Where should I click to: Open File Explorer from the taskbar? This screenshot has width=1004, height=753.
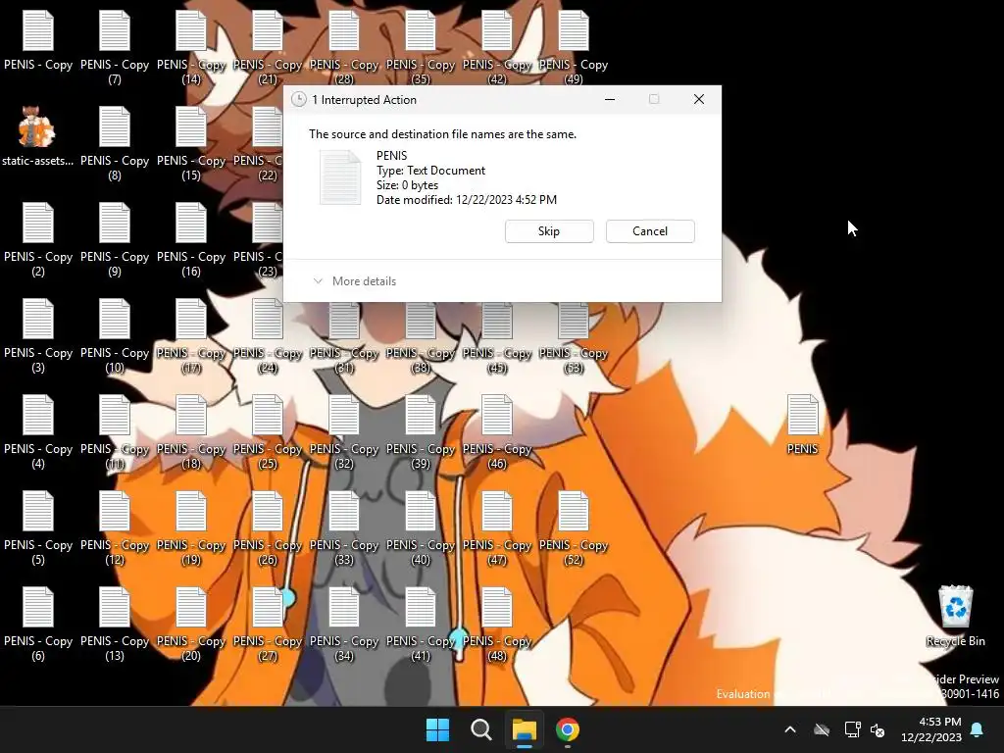(524, 729)
